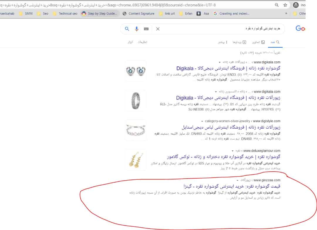The width and height of the screenshot is (317, 230).
Task: Open the ابزار (Tools) menu
Action: coord(130,42)
